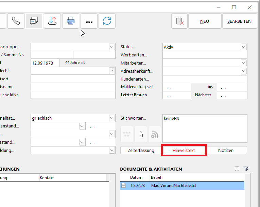This screenshot has height=207, width=260.
Task: Print the record using printer icon
Action: [70, 21]
